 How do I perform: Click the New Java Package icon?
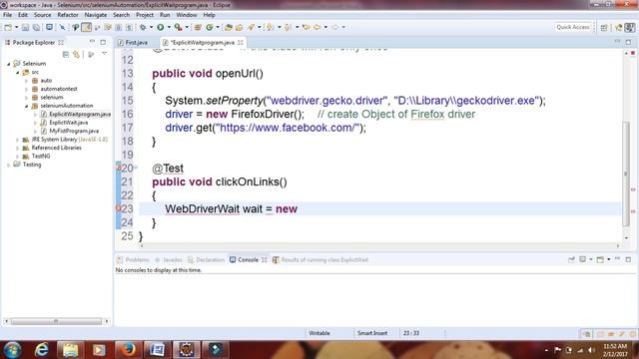coord(198,27)
